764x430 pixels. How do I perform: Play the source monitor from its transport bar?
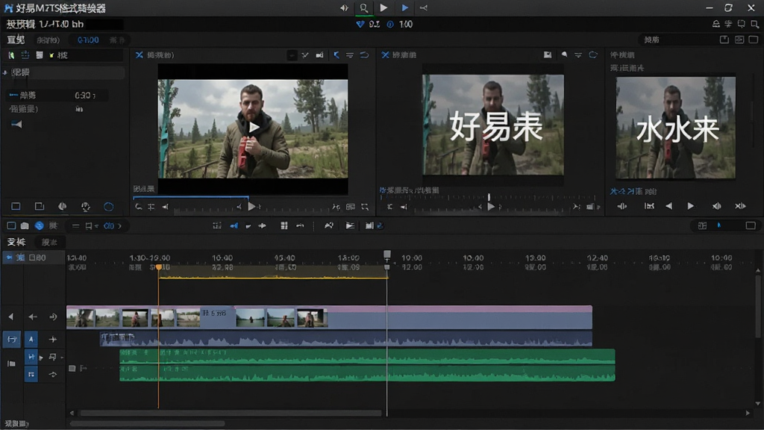tap(251, 207)
